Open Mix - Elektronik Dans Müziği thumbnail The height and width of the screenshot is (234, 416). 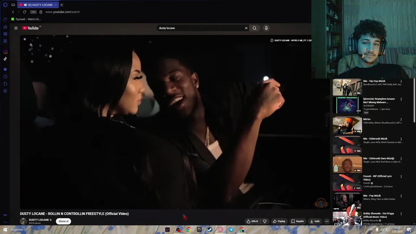click(347, 164)
